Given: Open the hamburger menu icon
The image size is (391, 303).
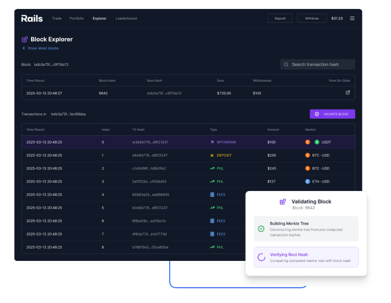Looking at the screenshot, I should coord(352,18).
